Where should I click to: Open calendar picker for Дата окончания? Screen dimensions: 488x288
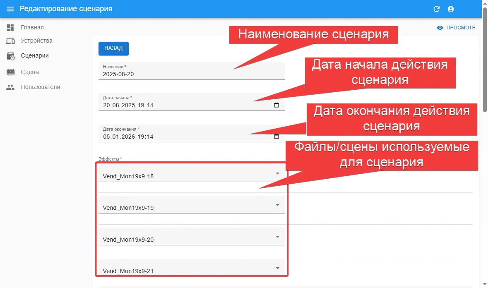276,137
